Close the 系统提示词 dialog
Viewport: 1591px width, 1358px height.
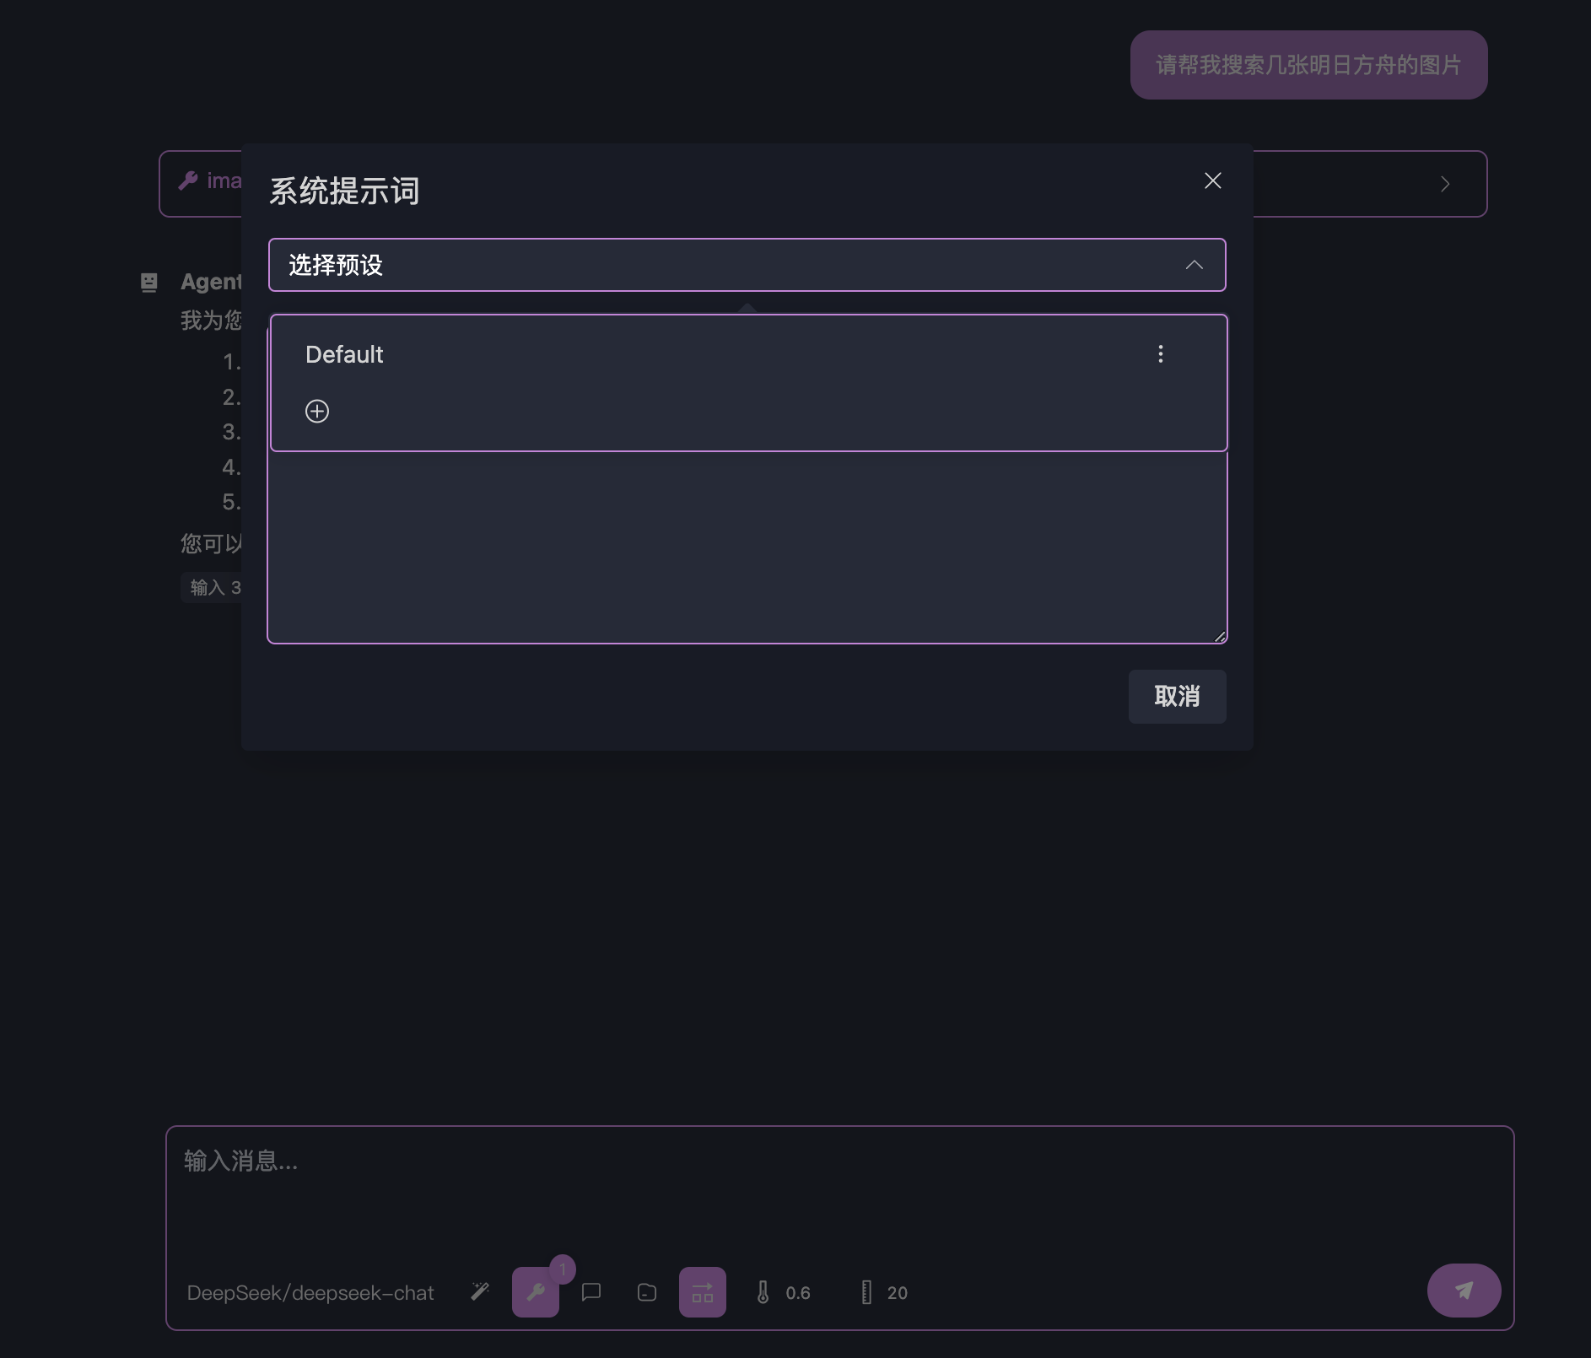point(1212,181)
